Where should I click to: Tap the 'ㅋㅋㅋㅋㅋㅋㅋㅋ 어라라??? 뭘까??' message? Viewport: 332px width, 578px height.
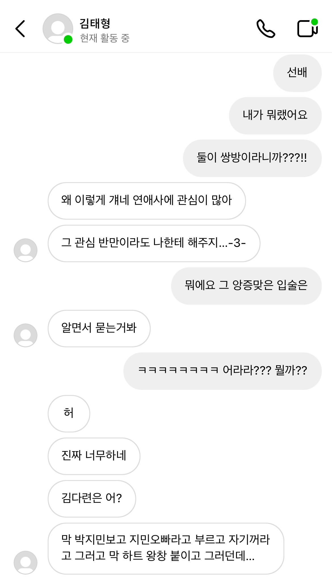[x=222, y=371]
